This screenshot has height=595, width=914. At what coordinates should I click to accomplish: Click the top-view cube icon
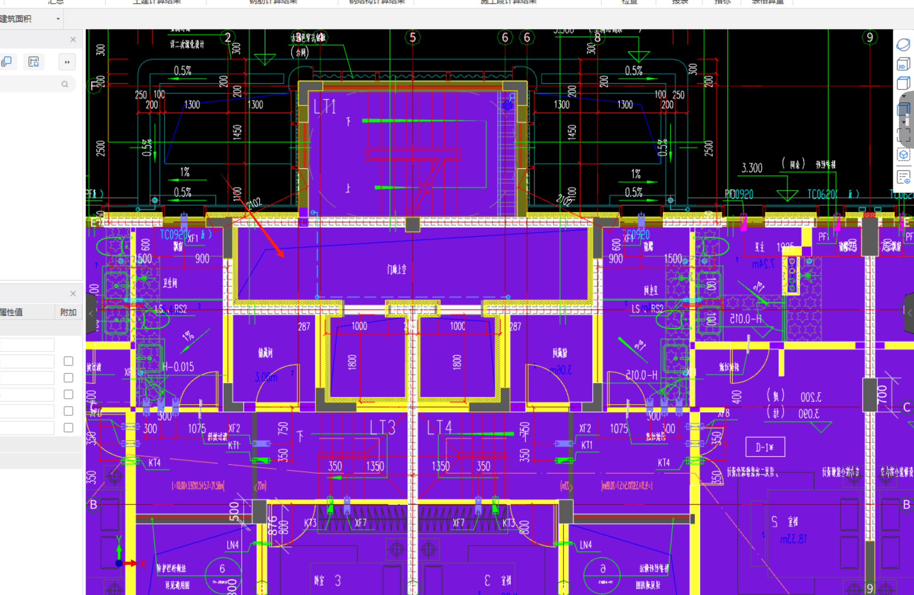(903, 83)
